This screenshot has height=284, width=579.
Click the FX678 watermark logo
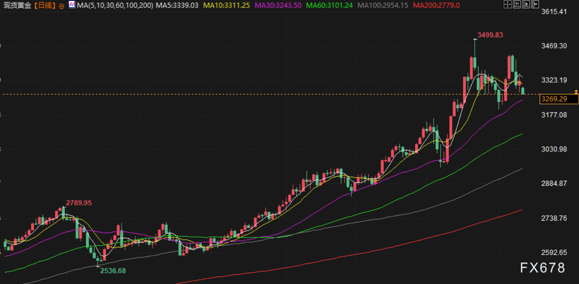pyautogui.click(x=543, y=268)
